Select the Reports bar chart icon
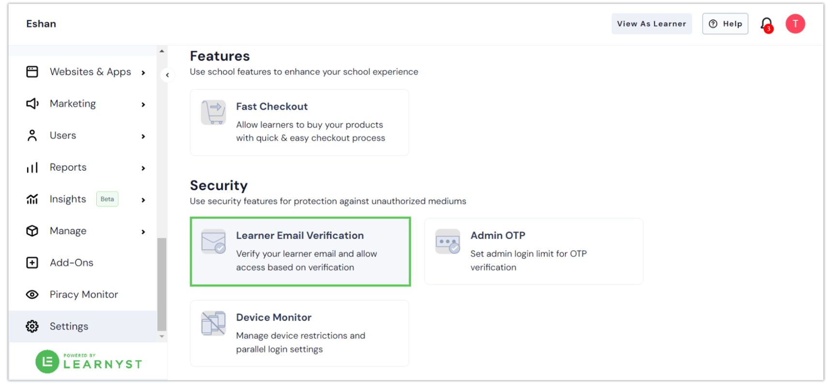The width and height of the screenshot is (832, 384). [31, 167]
